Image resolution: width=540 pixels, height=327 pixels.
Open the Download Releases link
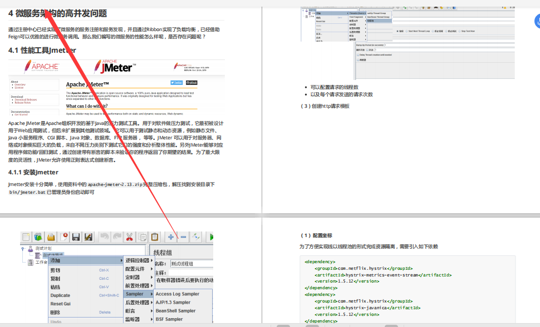click(26, 99)
